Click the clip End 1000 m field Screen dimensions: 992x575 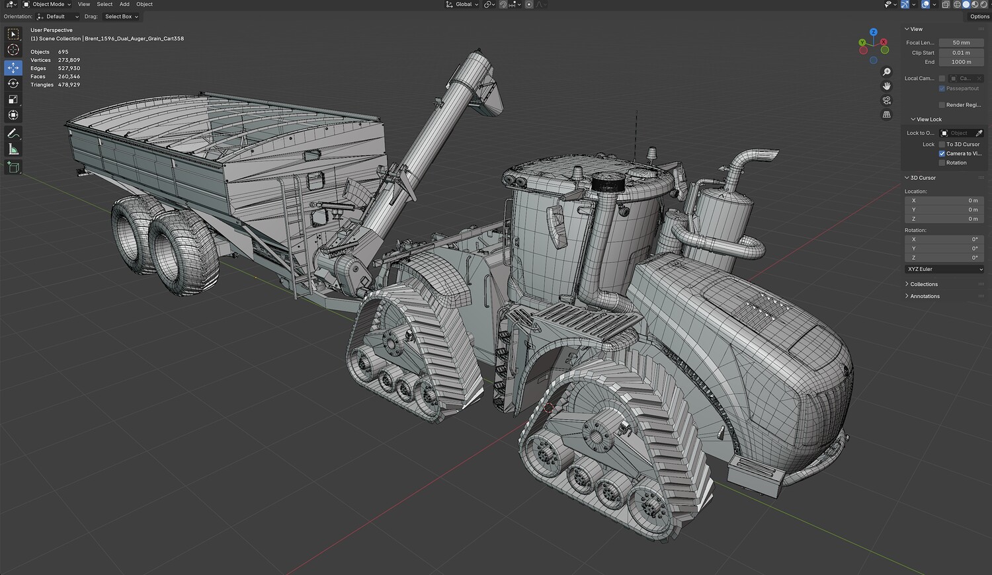[962, 62]
